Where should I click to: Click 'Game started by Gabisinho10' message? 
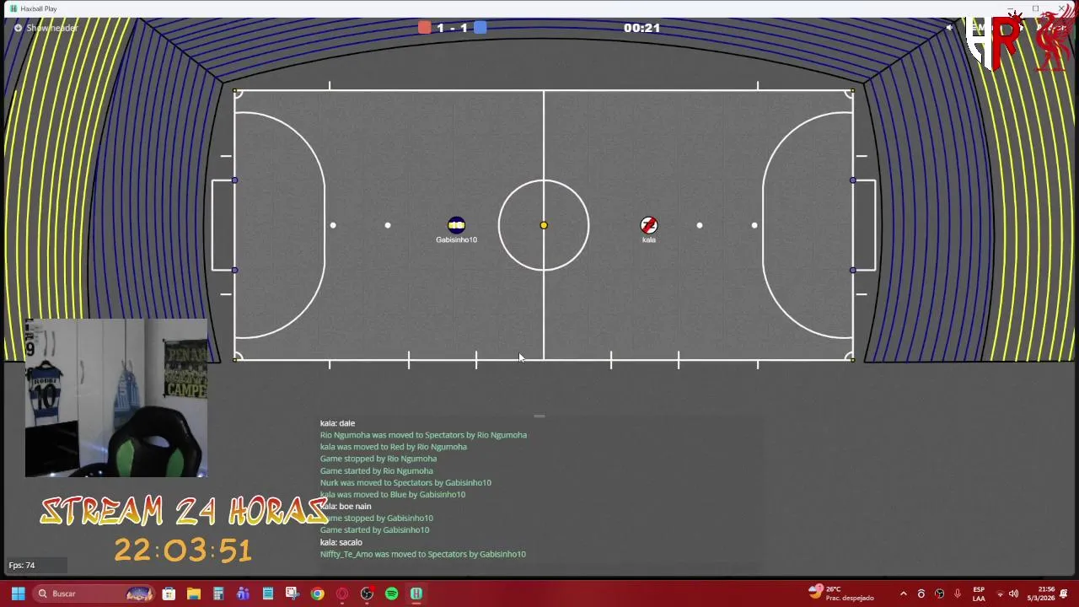[x=374, y=529]
